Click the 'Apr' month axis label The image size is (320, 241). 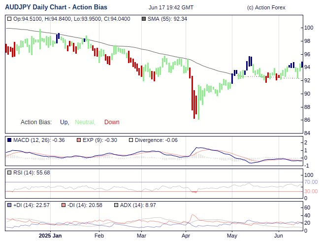[186, 236]
